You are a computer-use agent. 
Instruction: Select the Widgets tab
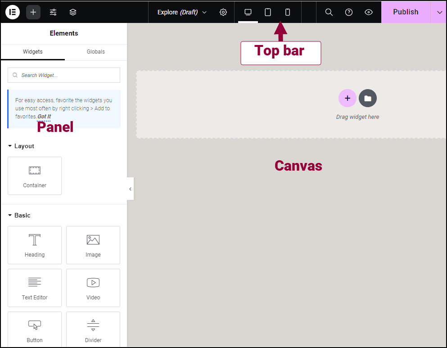(33, 52)
